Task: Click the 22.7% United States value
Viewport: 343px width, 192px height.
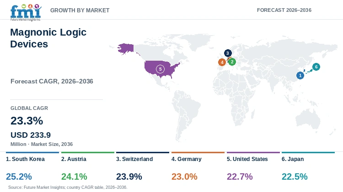Action: tap(240, 176)
